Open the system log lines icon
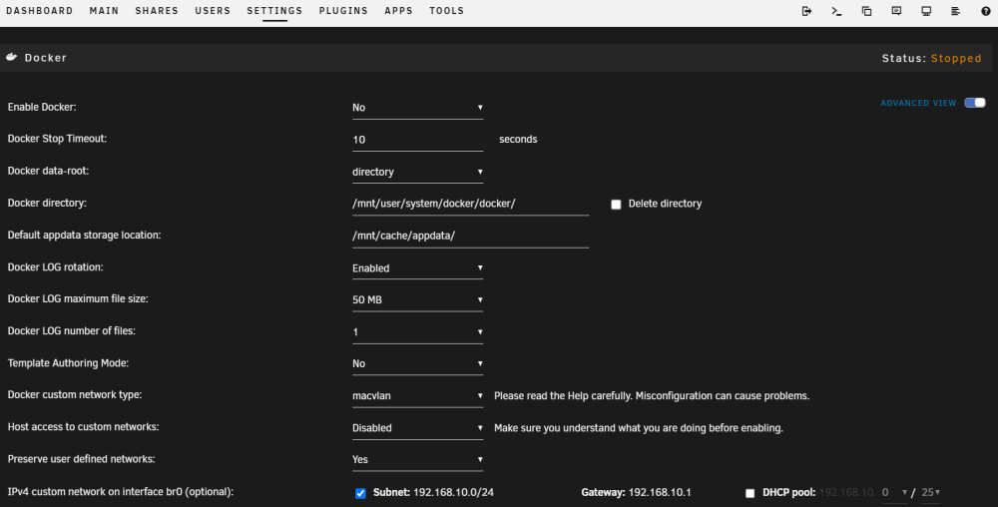 click(955, 11)
